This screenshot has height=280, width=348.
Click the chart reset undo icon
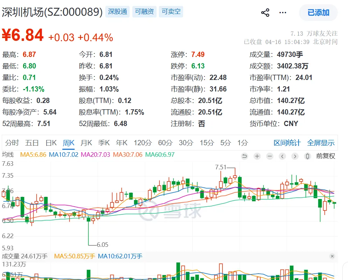coord(244,156)
